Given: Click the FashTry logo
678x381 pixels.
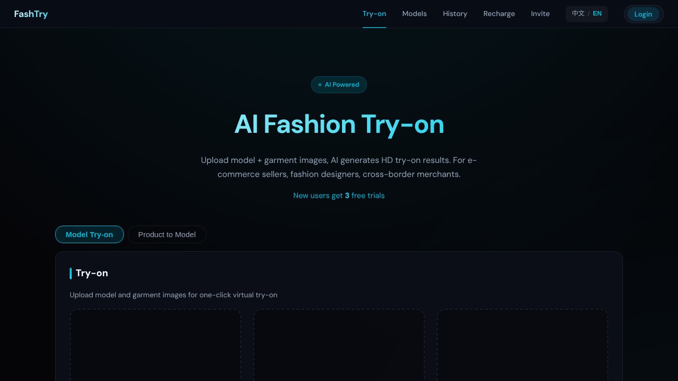Looking at the screenshot, I should point(31,14).
